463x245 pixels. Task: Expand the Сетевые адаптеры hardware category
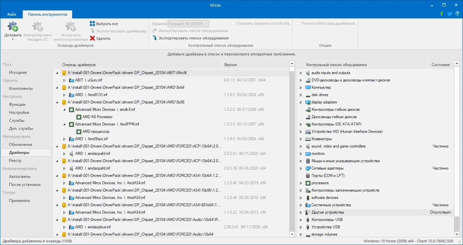tap(301, 168)
